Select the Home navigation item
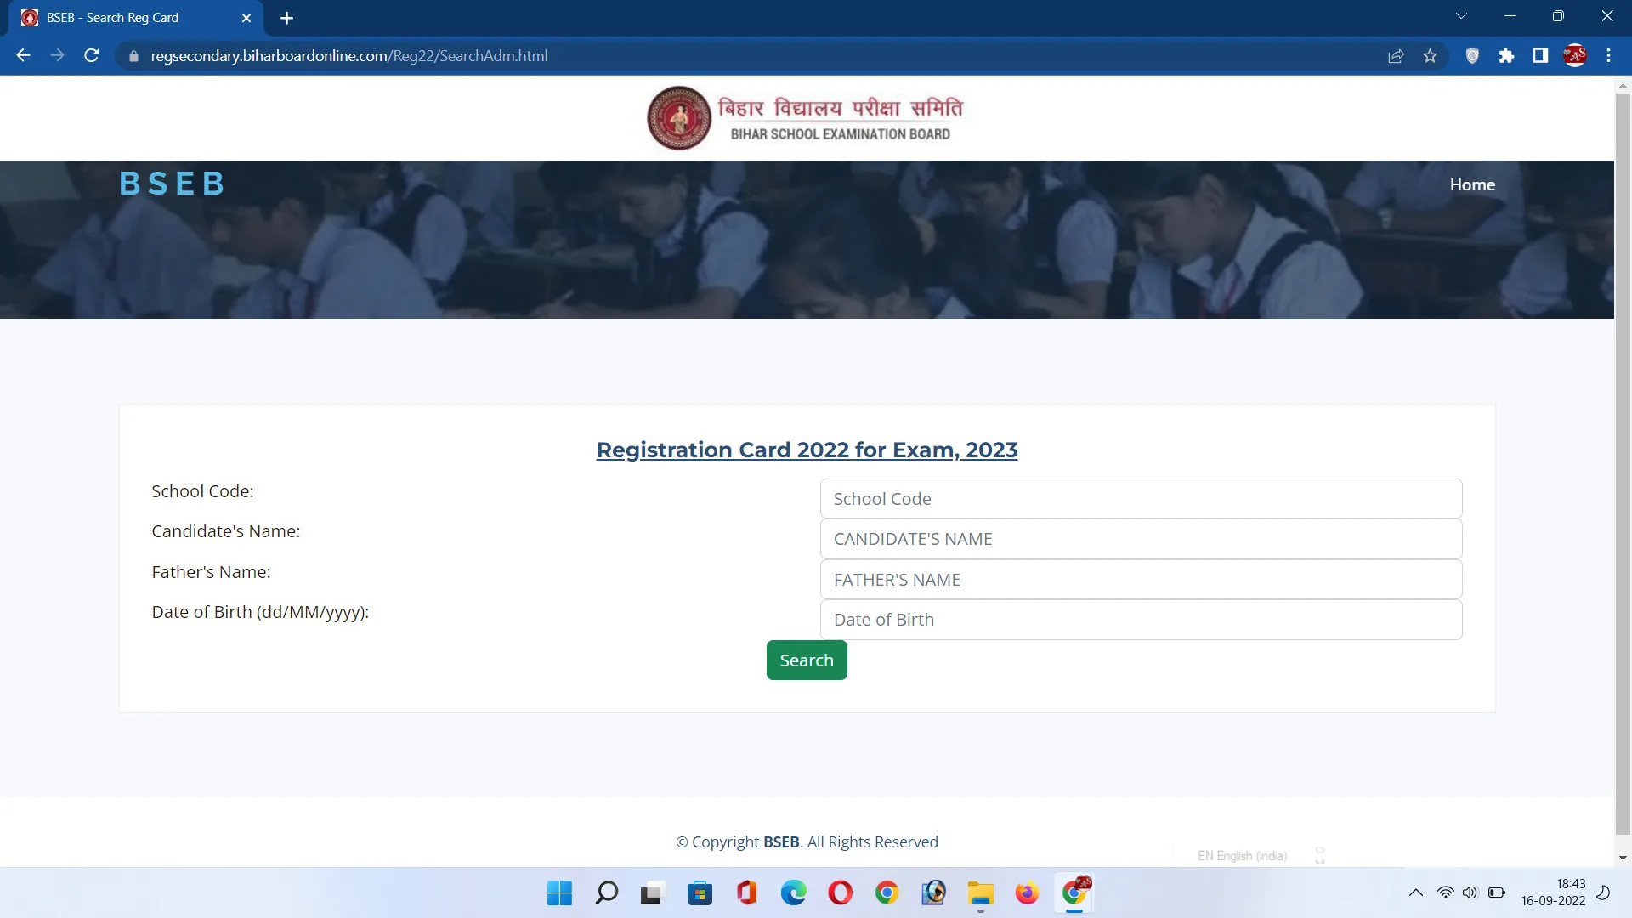1632x918 pixels. click(1472, 184)
